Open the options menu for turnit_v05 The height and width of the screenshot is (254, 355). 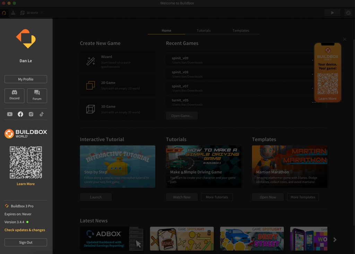point(314,102)
